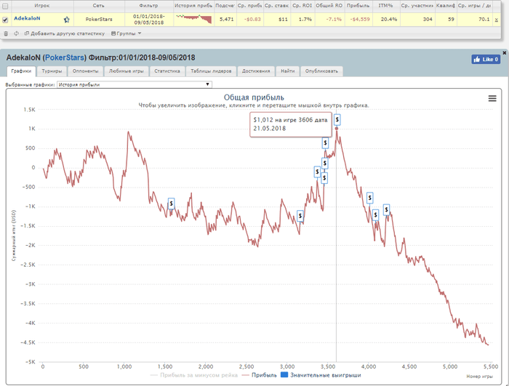Toggle Значительные выигрыши legend entry
This screenshot has height=386, width=509.
tap(321, 375)
